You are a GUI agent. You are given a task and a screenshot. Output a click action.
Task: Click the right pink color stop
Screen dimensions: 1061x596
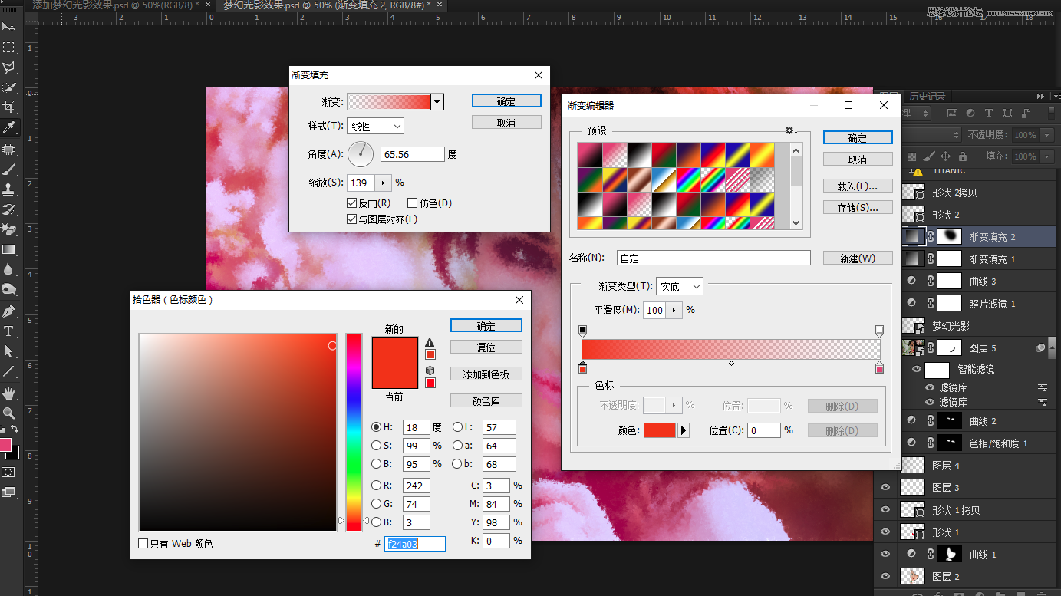point(879,368)
